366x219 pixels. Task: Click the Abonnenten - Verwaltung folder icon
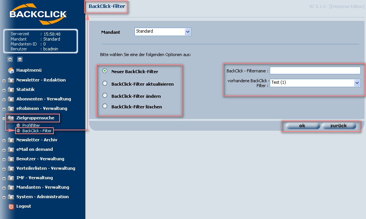11,99
